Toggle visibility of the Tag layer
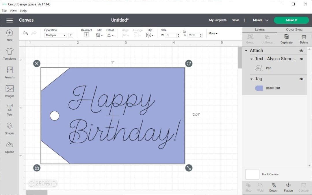Image resolution: width=312 pixels, height=195 pixels. [x=301, y=79]
